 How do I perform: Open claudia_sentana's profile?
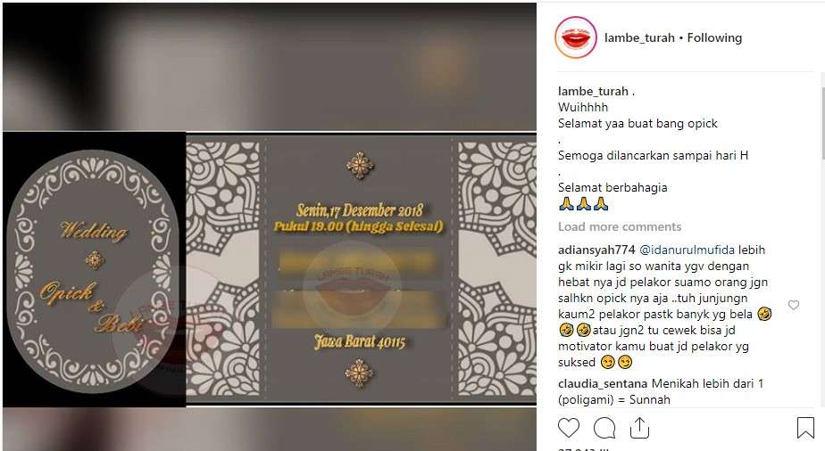coord(603,384)
